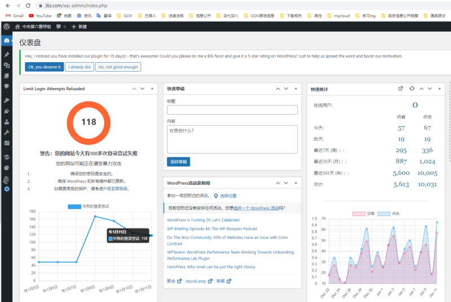This screenshot has height=302, width=451.
Task: Open Plugins plug sidebar icon
Action: [x=7, y=111]
